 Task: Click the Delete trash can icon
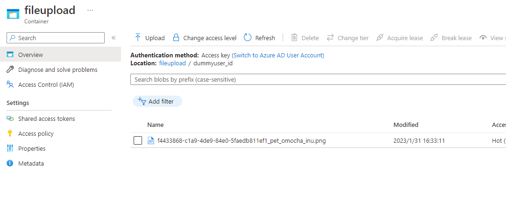[x=294, y=38]
